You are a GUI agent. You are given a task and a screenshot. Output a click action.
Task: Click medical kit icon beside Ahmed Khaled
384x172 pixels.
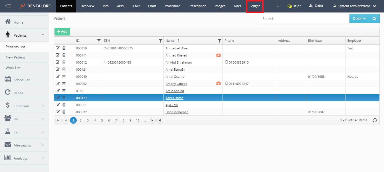point(219,55)
